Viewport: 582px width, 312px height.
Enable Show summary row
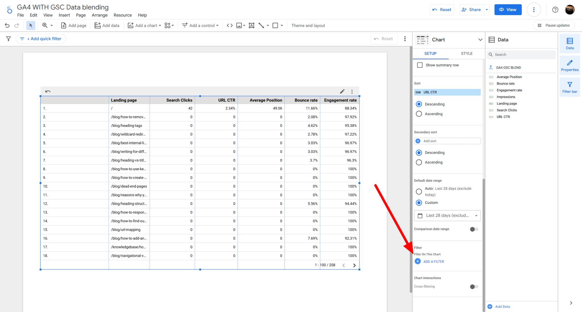click(x=420, y=65)
